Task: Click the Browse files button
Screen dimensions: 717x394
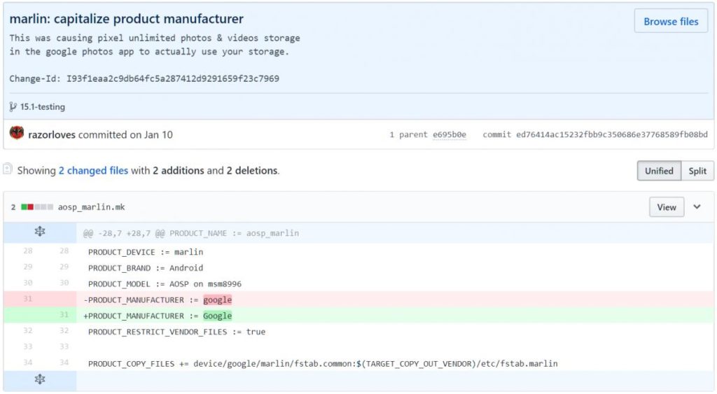Action: pos(670,22)
